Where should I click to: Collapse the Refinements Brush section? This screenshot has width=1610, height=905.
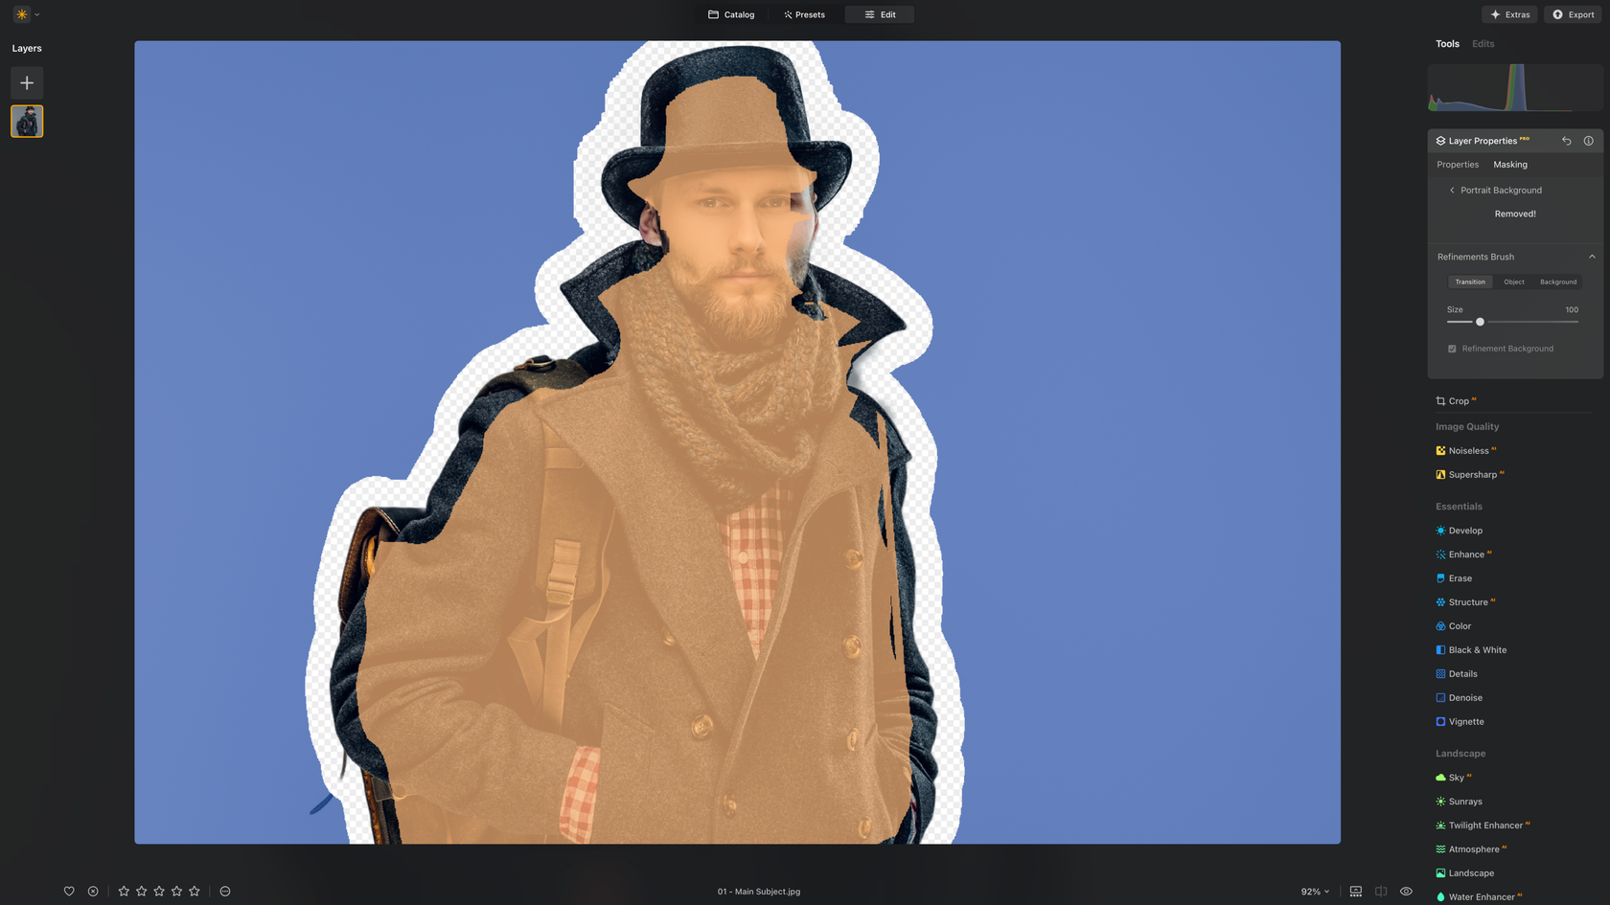point(1592,257)
